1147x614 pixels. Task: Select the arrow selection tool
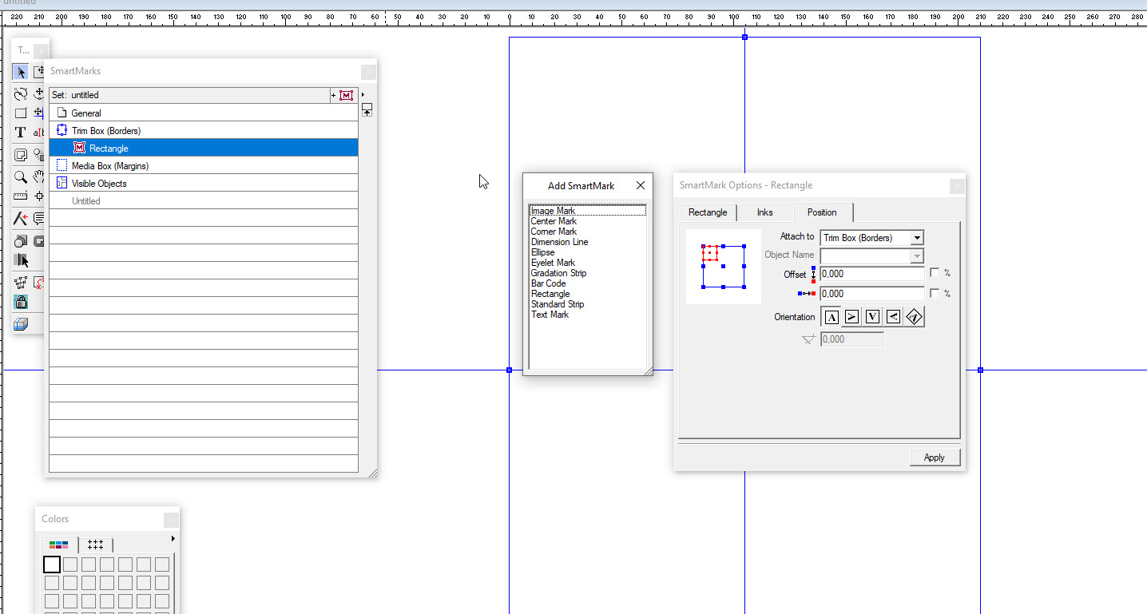coord(21,73)
